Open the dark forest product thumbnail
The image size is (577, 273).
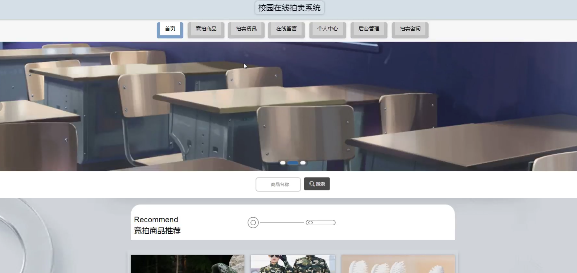point(188,264)
